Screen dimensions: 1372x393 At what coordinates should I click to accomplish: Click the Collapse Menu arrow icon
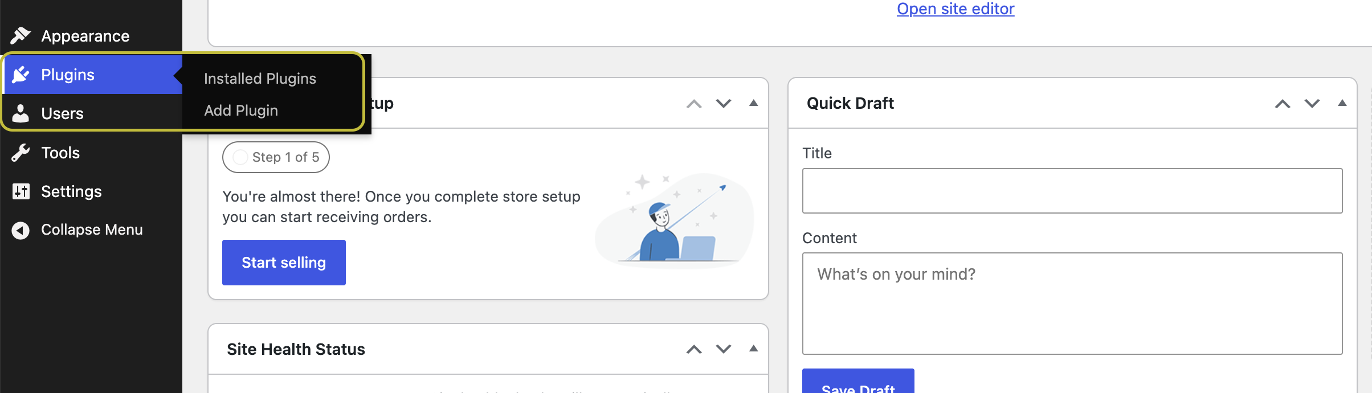click(x=21, y=230)
